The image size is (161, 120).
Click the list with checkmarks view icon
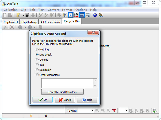(88, 15)
